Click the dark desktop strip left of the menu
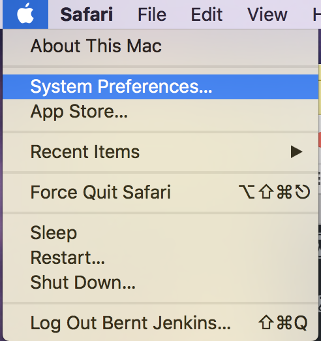Screen dimensions: 321x341 click(1, 185)
